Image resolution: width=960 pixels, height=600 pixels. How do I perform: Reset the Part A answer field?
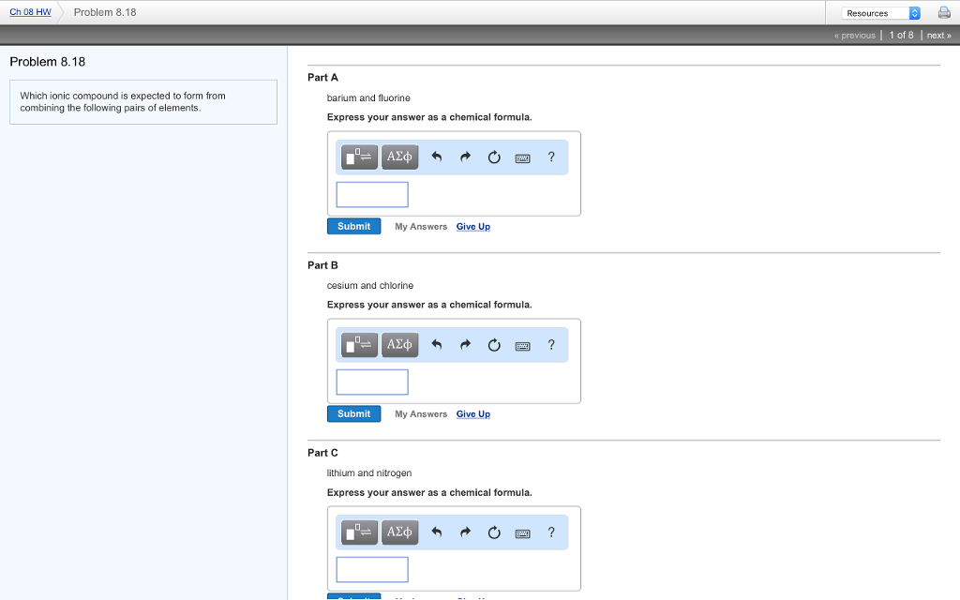pos(494,157)
